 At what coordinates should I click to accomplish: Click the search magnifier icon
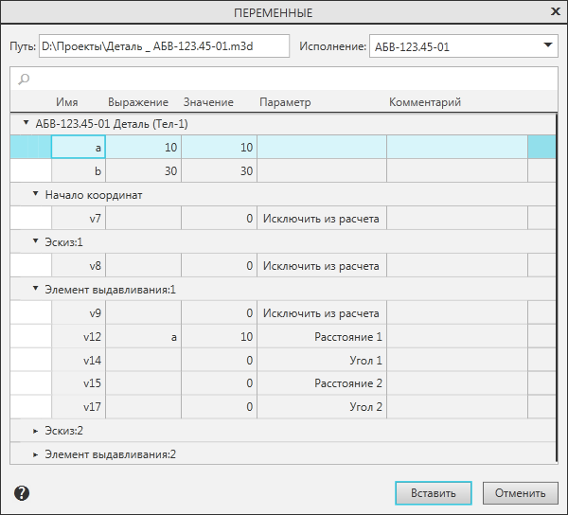pyautogui.click(x=24, y=79)
